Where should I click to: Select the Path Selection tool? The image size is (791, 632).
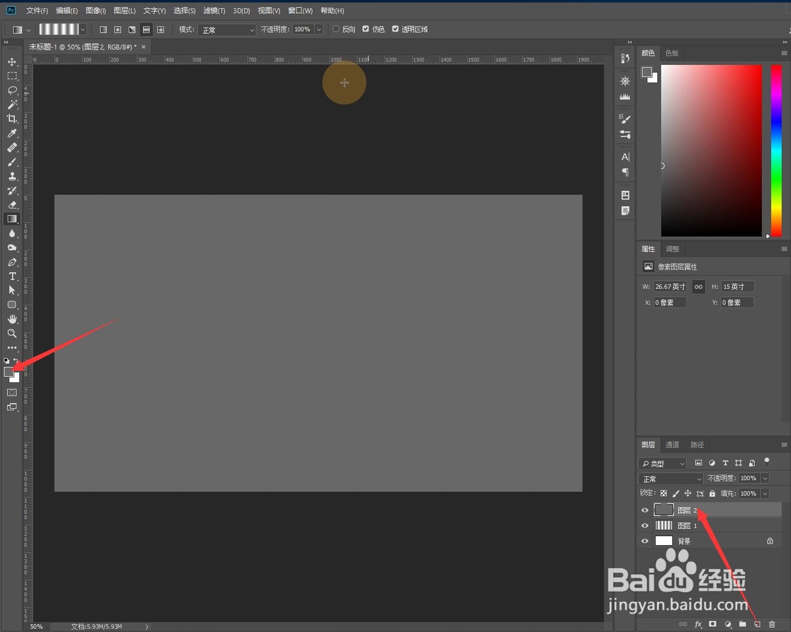click(12, 290)
